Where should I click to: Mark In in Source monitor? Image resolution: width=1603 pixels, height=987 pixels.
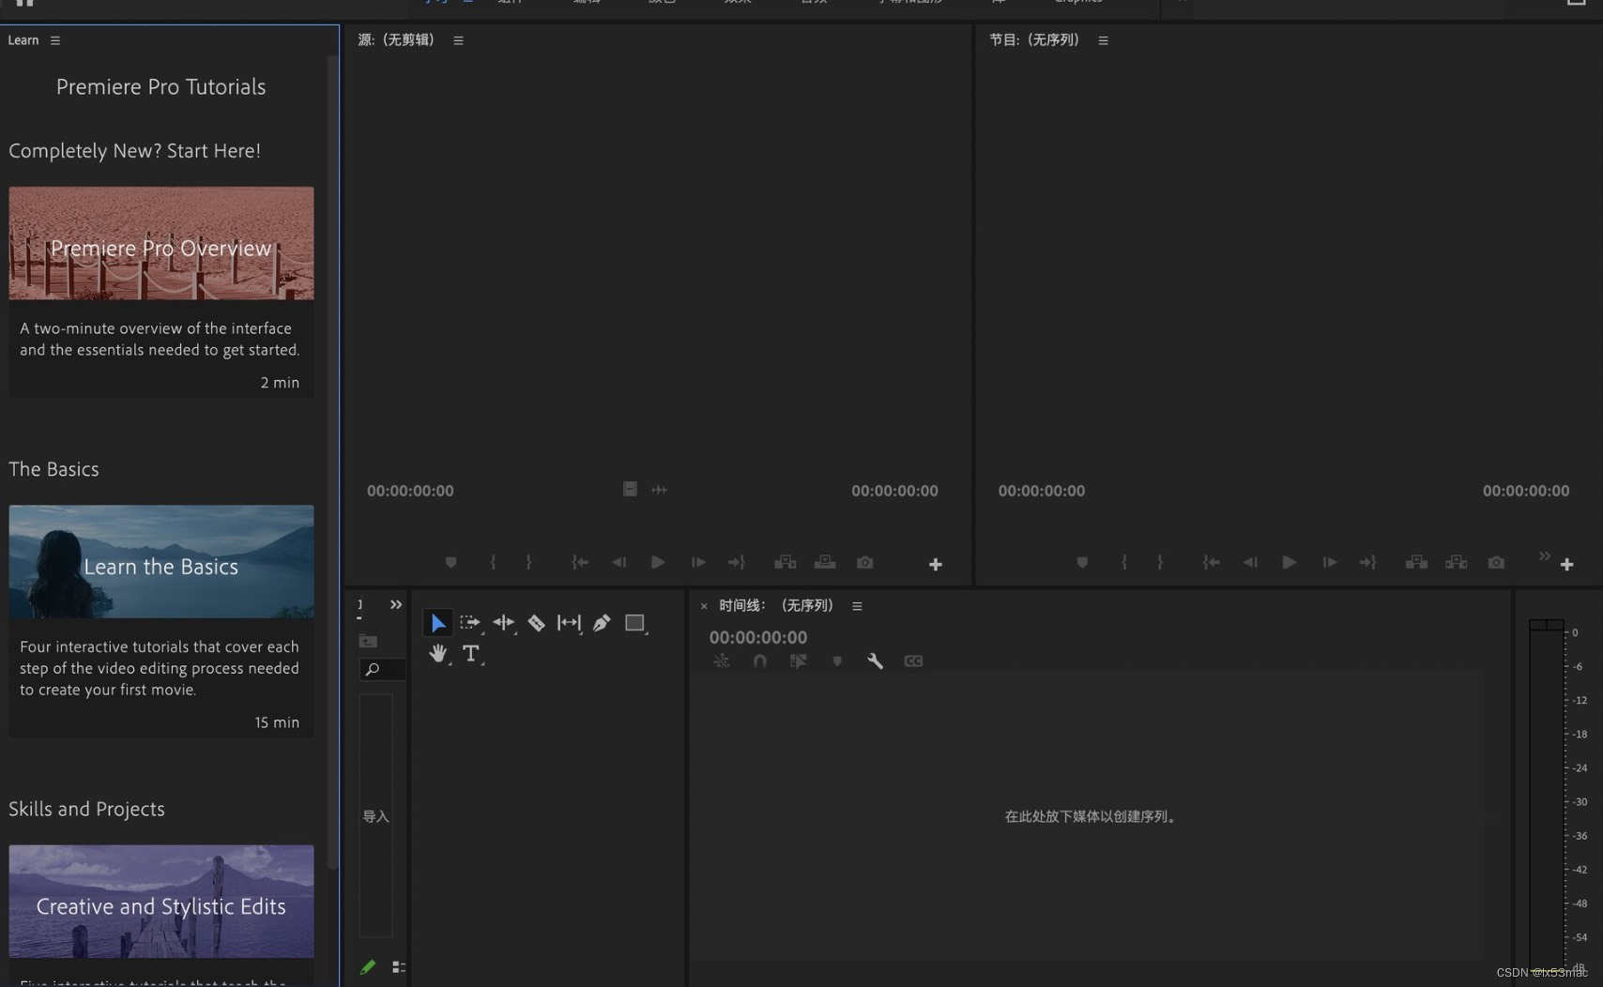coord(493,562)
